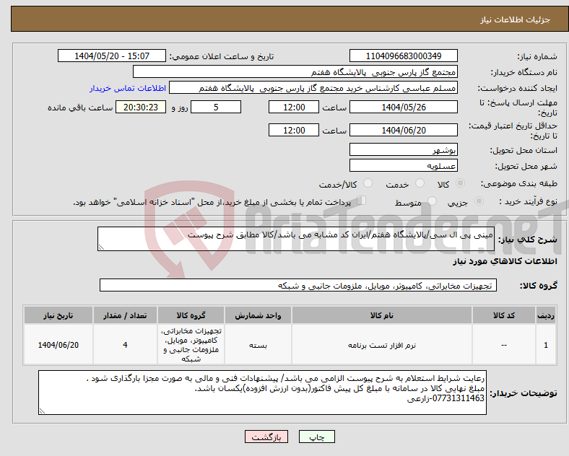
Task: Click the کد کالا column header
Action: pos(504,315)
